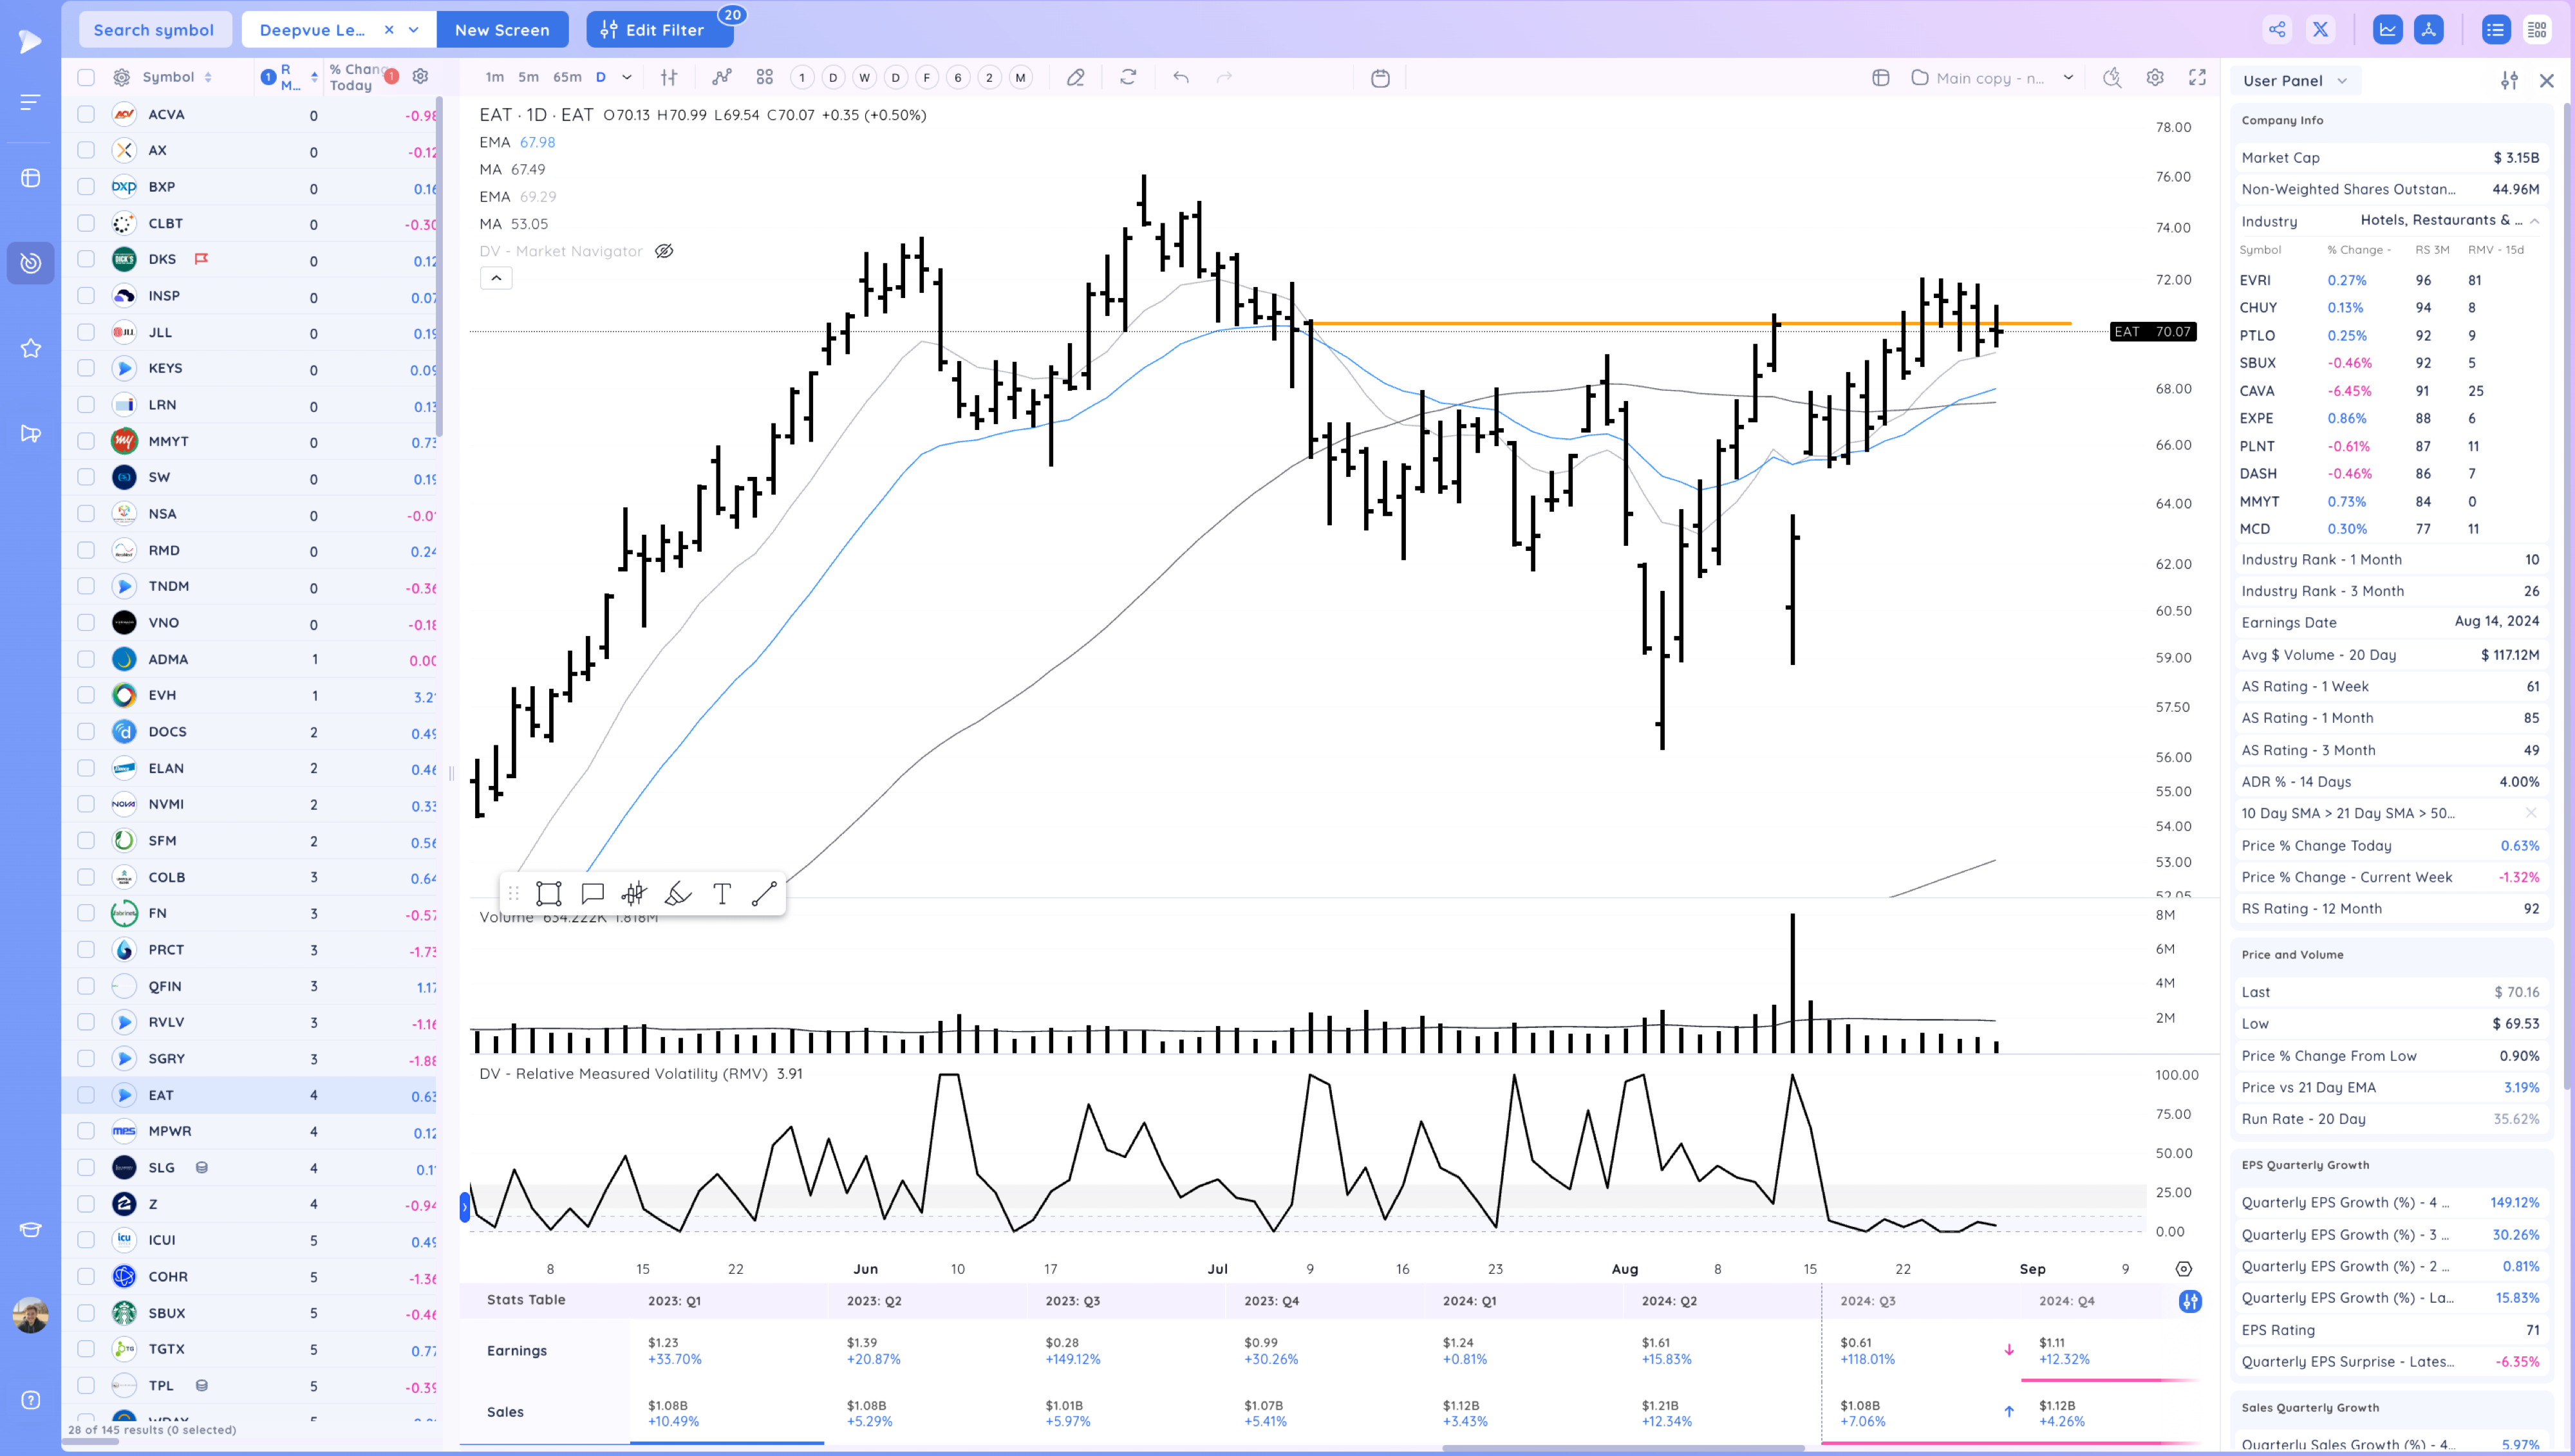
Task: Toggle fullscreen chart view
Action: [x=2197, y=78]
